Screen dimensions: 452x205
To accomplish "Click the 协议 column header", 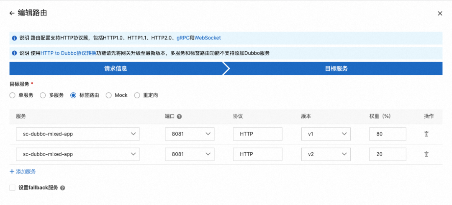I will click(x=238, y=116).
